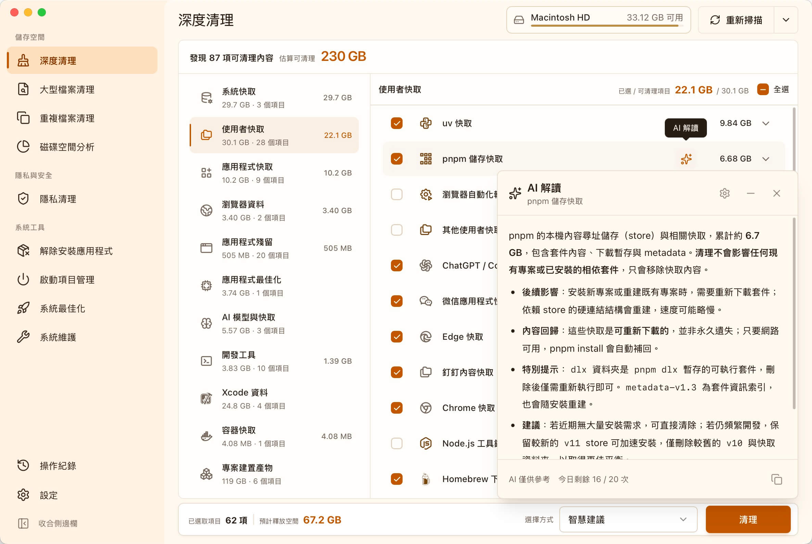Click the user cache list scrollbar
812x544 pixels.
point(794,140)
